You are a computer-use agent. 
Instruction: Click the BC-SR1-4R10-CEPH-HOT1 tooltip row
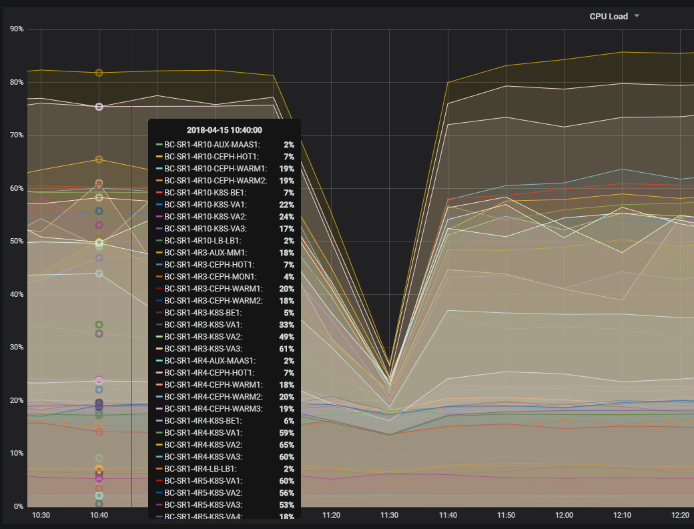[225, 157]
